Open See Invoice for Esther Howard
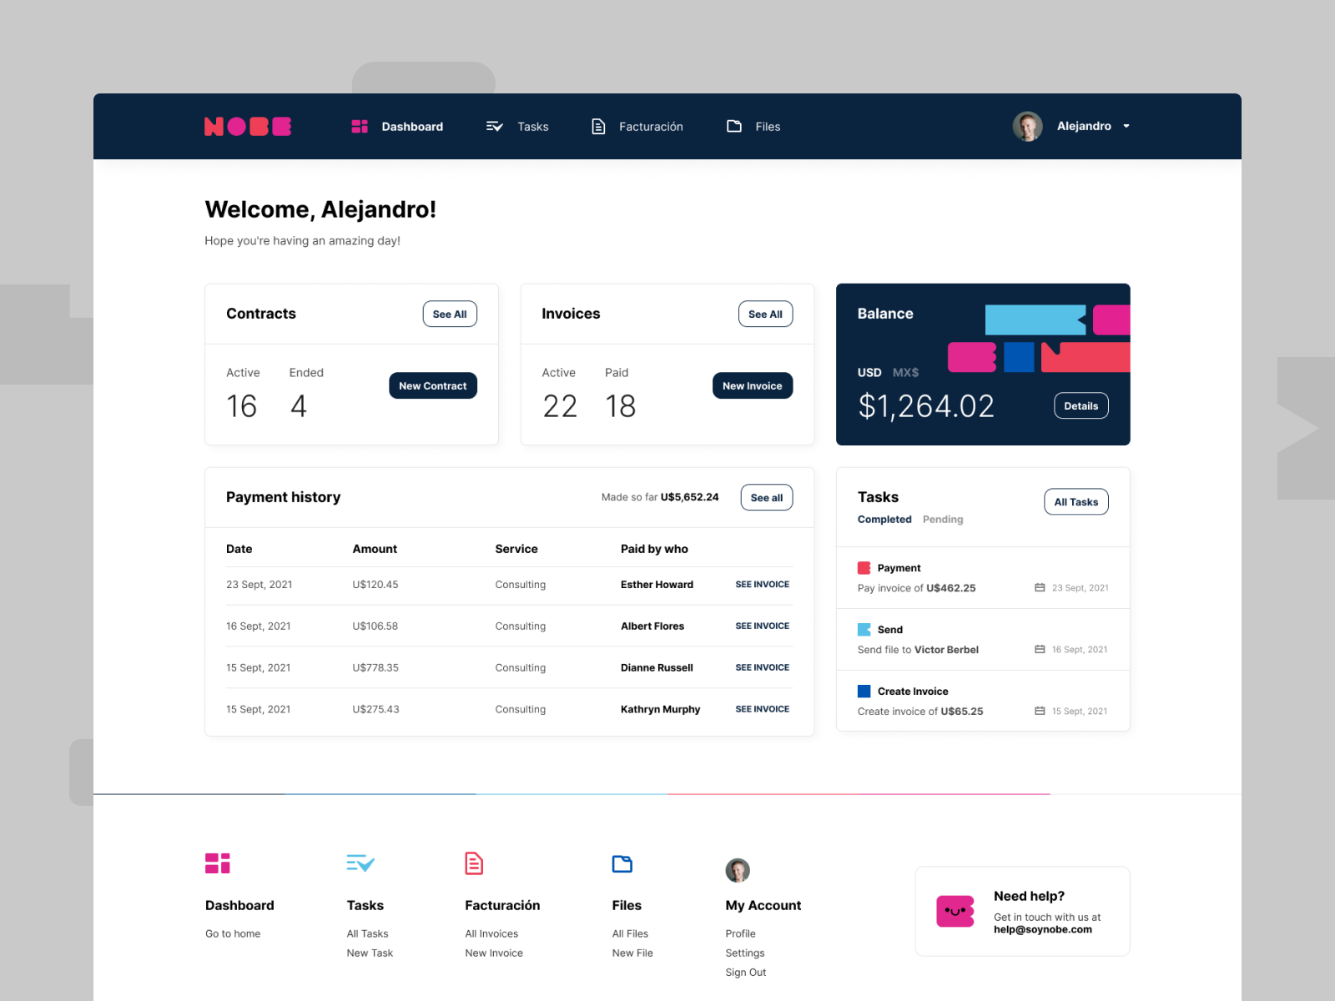Viewport: 1335px width, 1001px height. point(762,584)
